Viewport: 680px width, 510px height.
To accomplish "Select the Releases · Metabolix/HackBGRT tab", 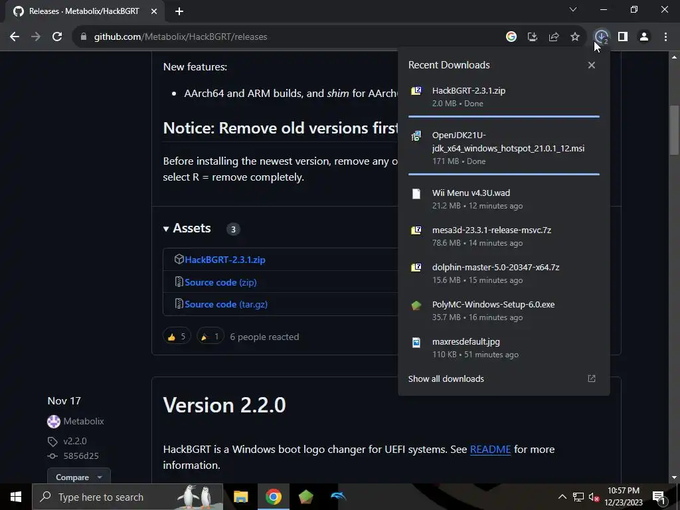I will point(84,11).
